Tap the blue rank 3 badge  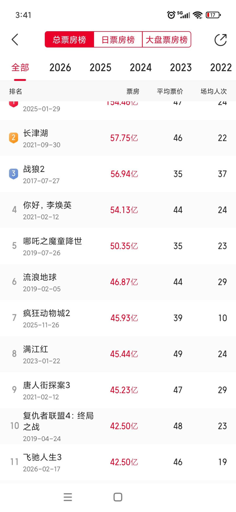point(13,174)
